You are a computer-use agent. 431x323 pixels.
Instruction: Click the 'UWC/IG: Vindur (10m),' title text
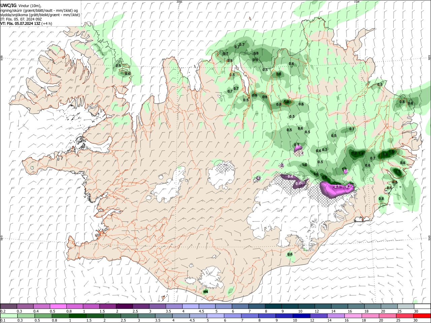tap(21, 5)
